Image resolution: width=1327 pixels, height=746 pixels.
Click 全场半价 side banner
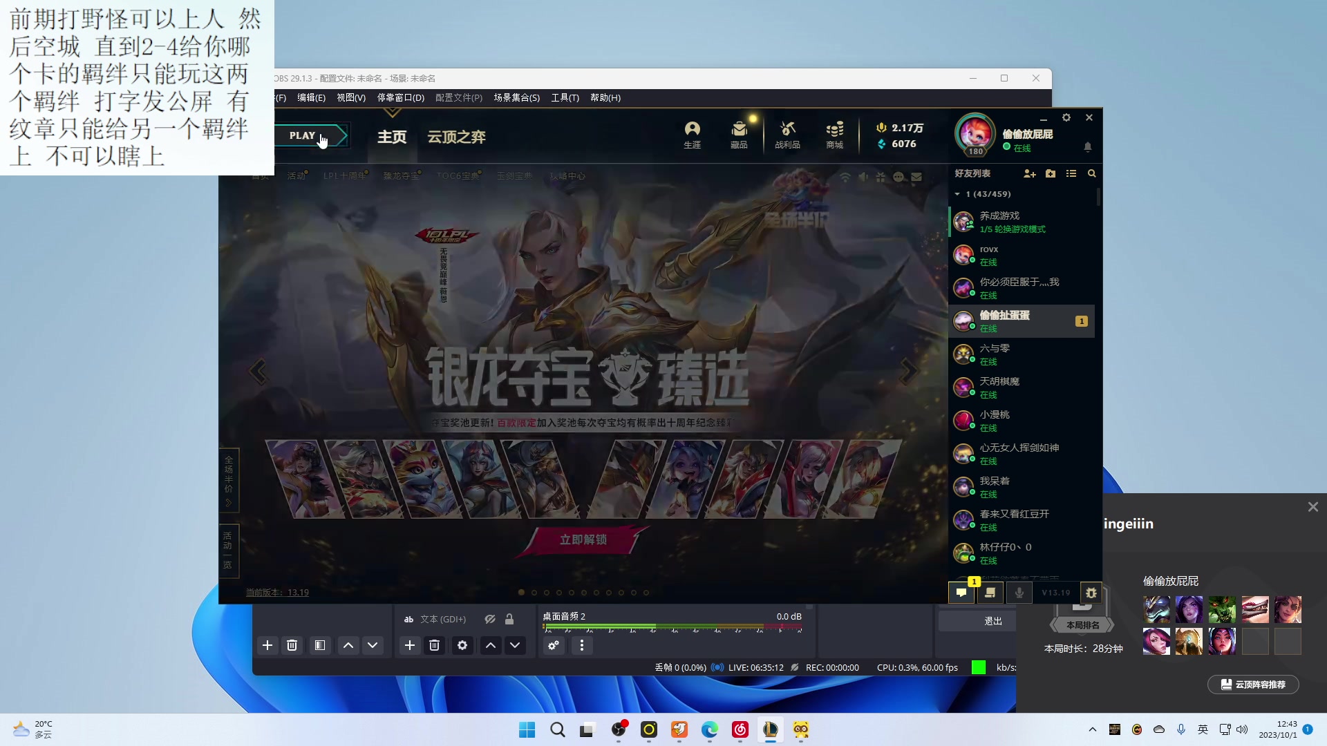click(229, 481)
